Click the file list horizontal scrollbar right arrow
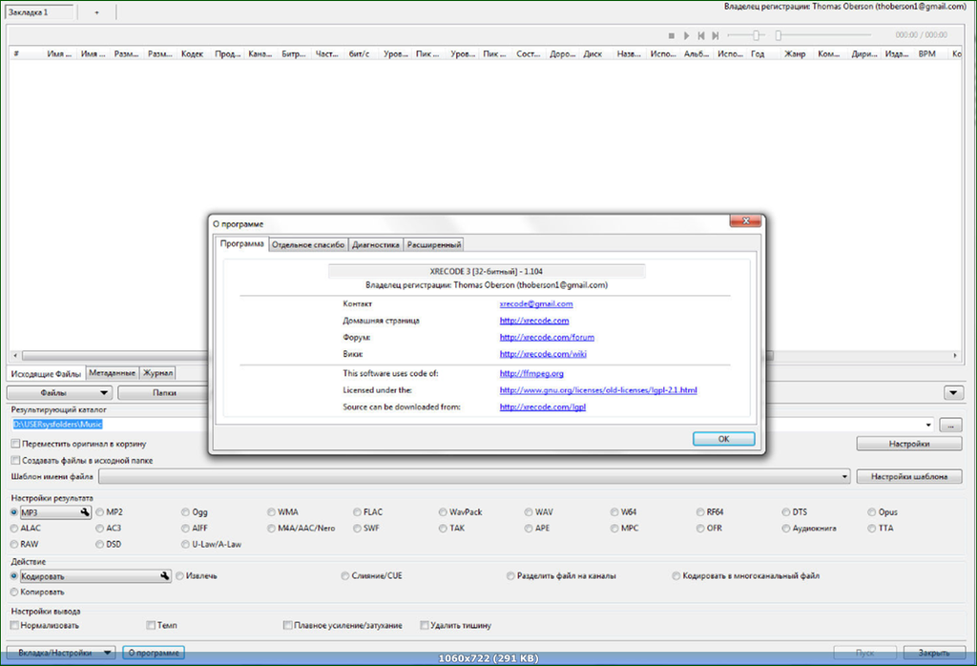 point(954,356)
